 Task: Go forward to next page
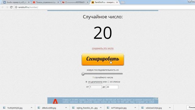(7, 7)
